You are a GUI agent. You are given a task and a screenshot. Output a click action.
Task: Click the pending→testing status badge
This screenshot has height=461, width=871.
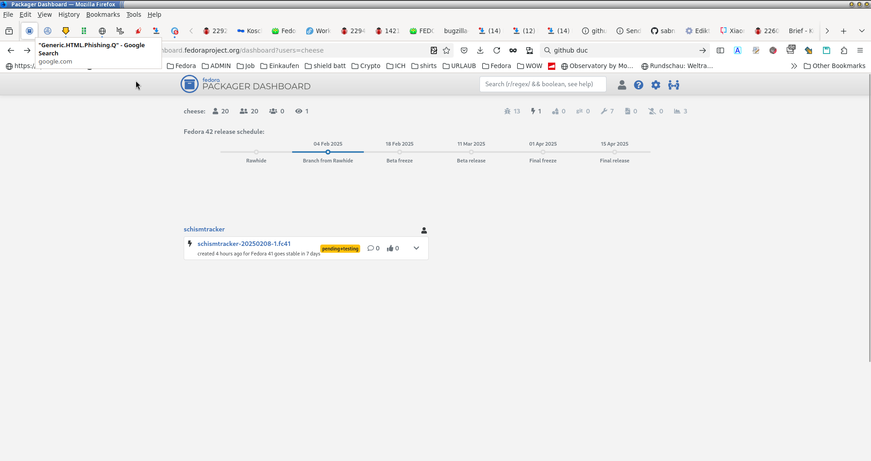point(340,249)
